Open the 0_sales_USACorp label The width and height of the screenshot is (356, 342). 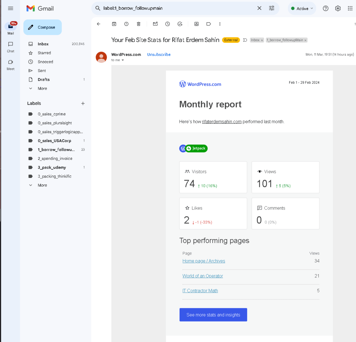point(56,141)
